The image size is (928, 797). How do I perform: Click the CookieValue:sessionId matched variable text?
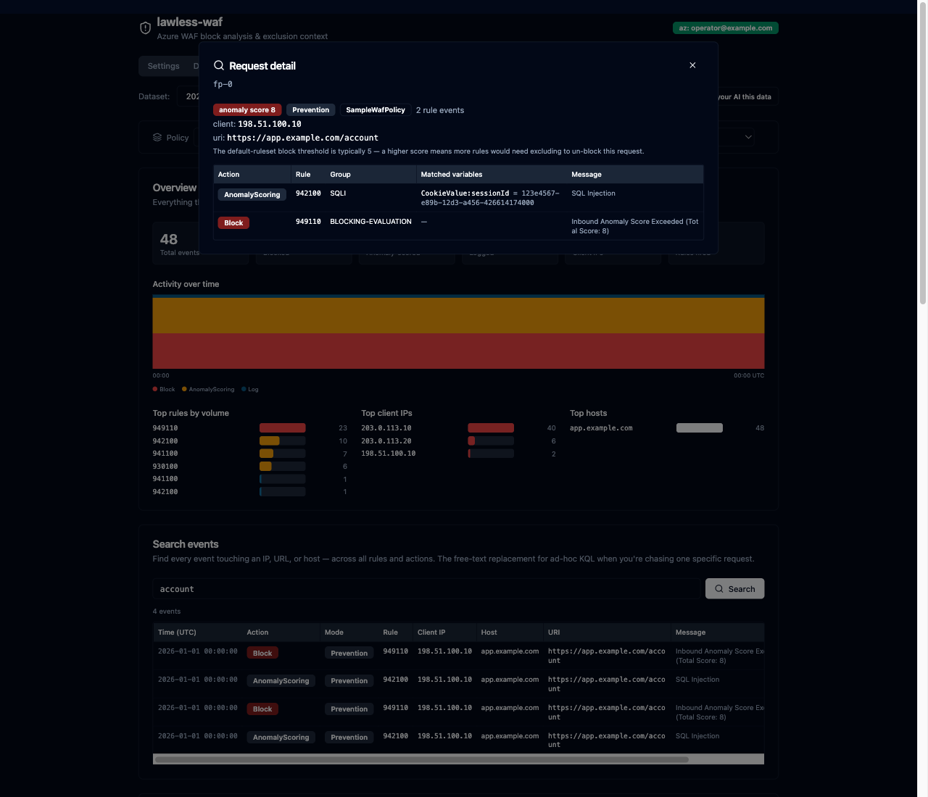[x=465, y=193]
